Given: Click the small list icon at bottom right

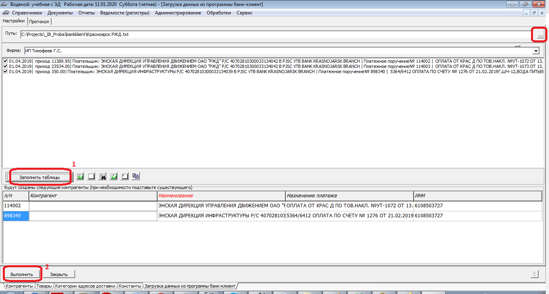Looking at the screenshot, I should (x=533, y=274).
